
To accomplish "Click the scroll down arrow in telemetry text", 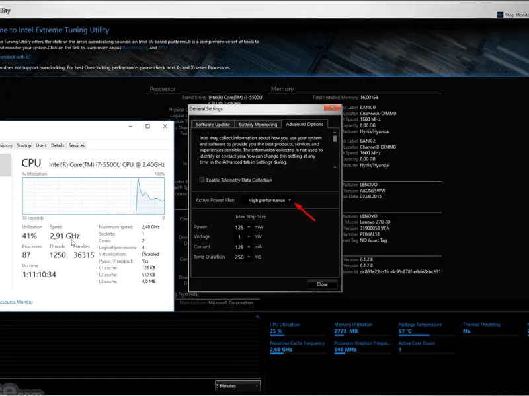I will [335, 168].
